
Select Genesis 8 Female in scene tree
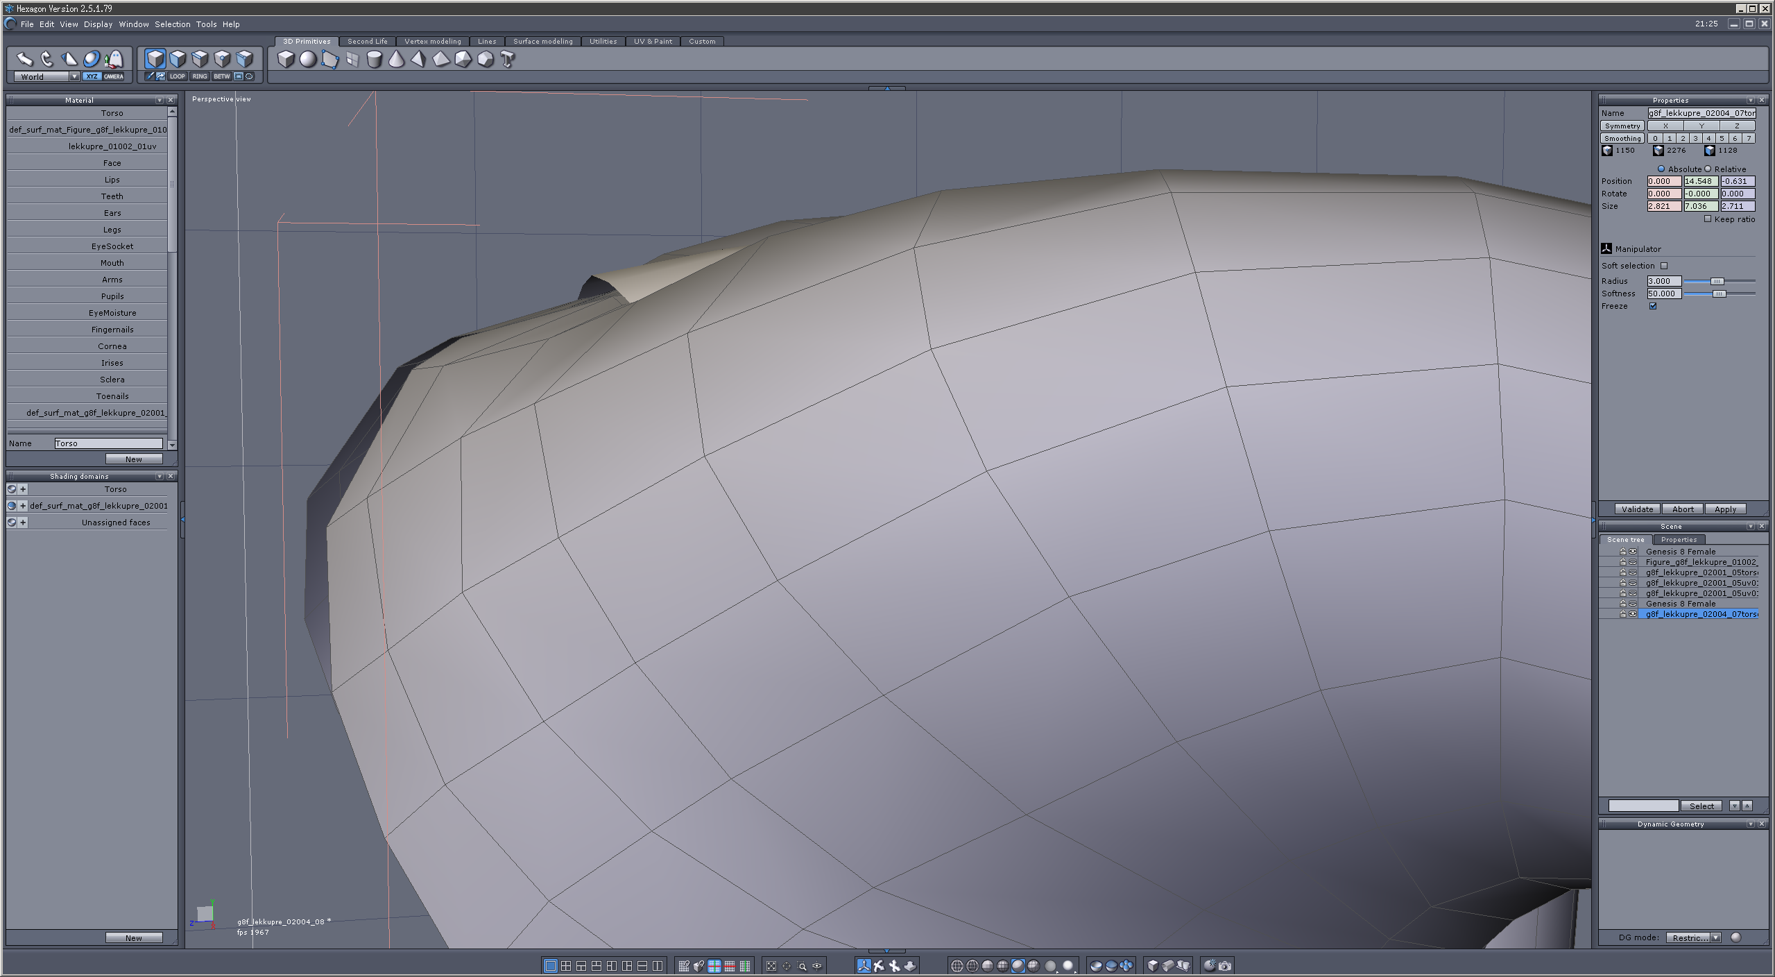[1680, 552]
